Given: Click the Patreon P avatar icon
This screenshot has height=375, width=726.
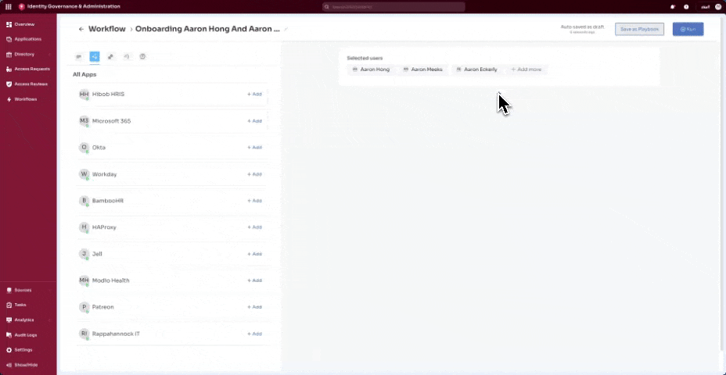Looking at the screenshot, I should click(x=84, y=307).
